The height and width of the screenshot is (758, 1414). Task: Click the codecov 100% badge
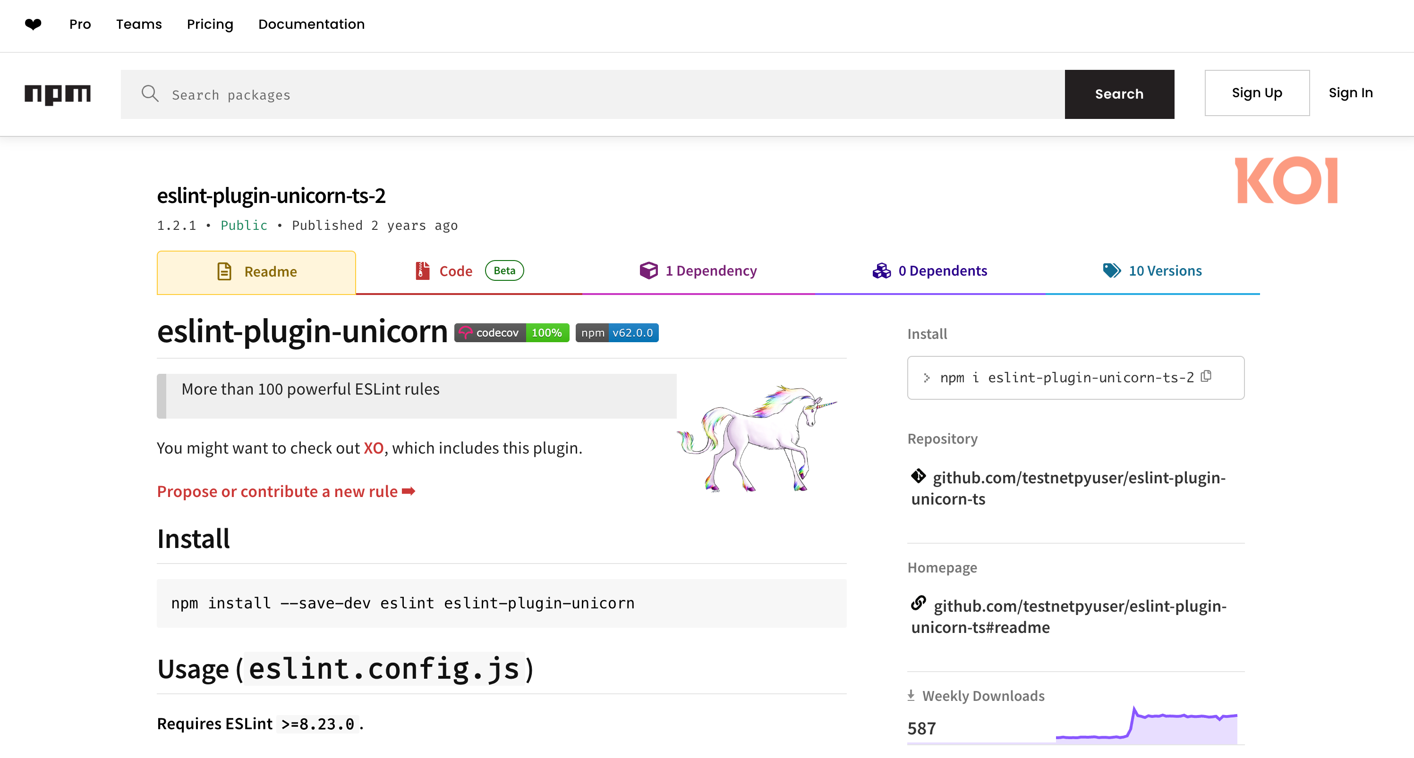coord(511,333)
